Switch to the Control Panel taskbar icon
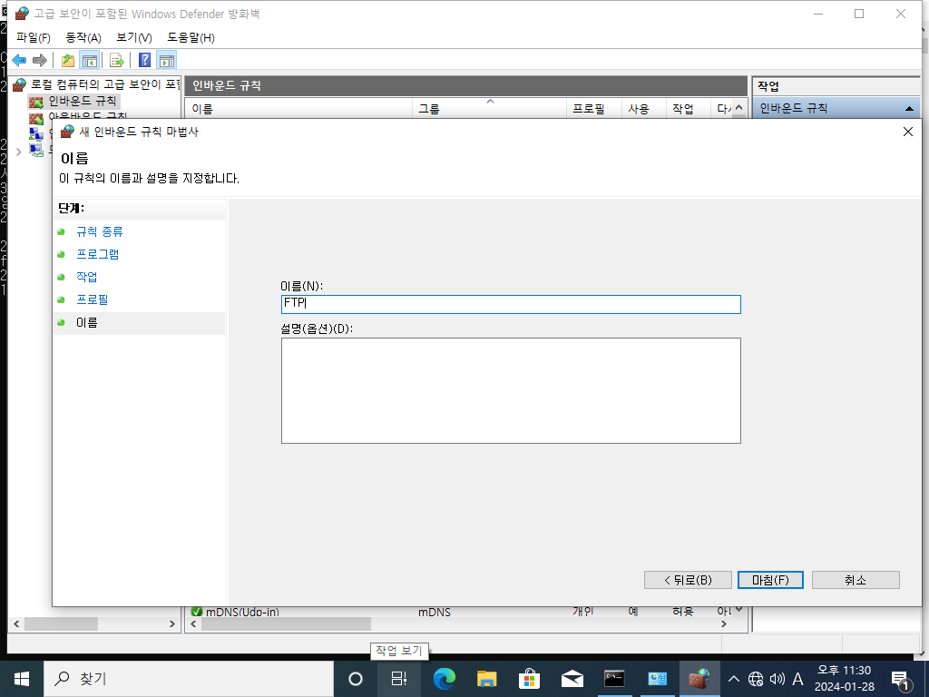929x697 pixels. point(657,679)
